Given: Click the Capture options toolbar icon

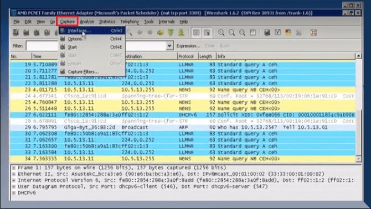Looking at the screenshot, I should 26,33.
